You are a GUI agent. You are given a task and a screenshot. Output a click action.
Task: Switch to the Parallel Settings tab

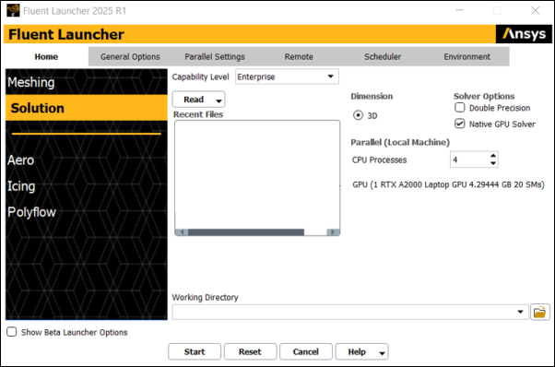215,56
